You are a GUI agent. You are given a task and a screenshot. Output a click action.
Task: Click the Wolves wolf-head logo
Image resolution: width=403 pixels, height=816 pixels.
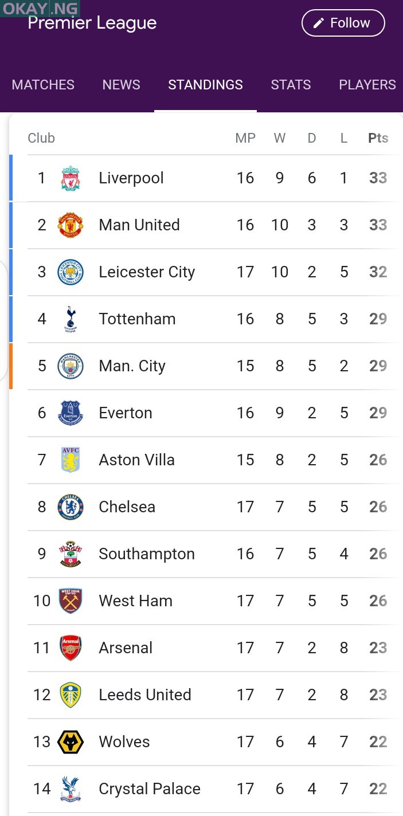click(71, 742)
